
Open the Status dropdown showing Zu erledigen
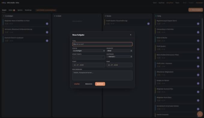[89, 51]
